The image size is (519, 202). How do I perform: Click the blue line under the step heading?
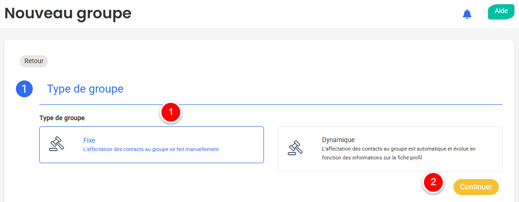(270, 104)
